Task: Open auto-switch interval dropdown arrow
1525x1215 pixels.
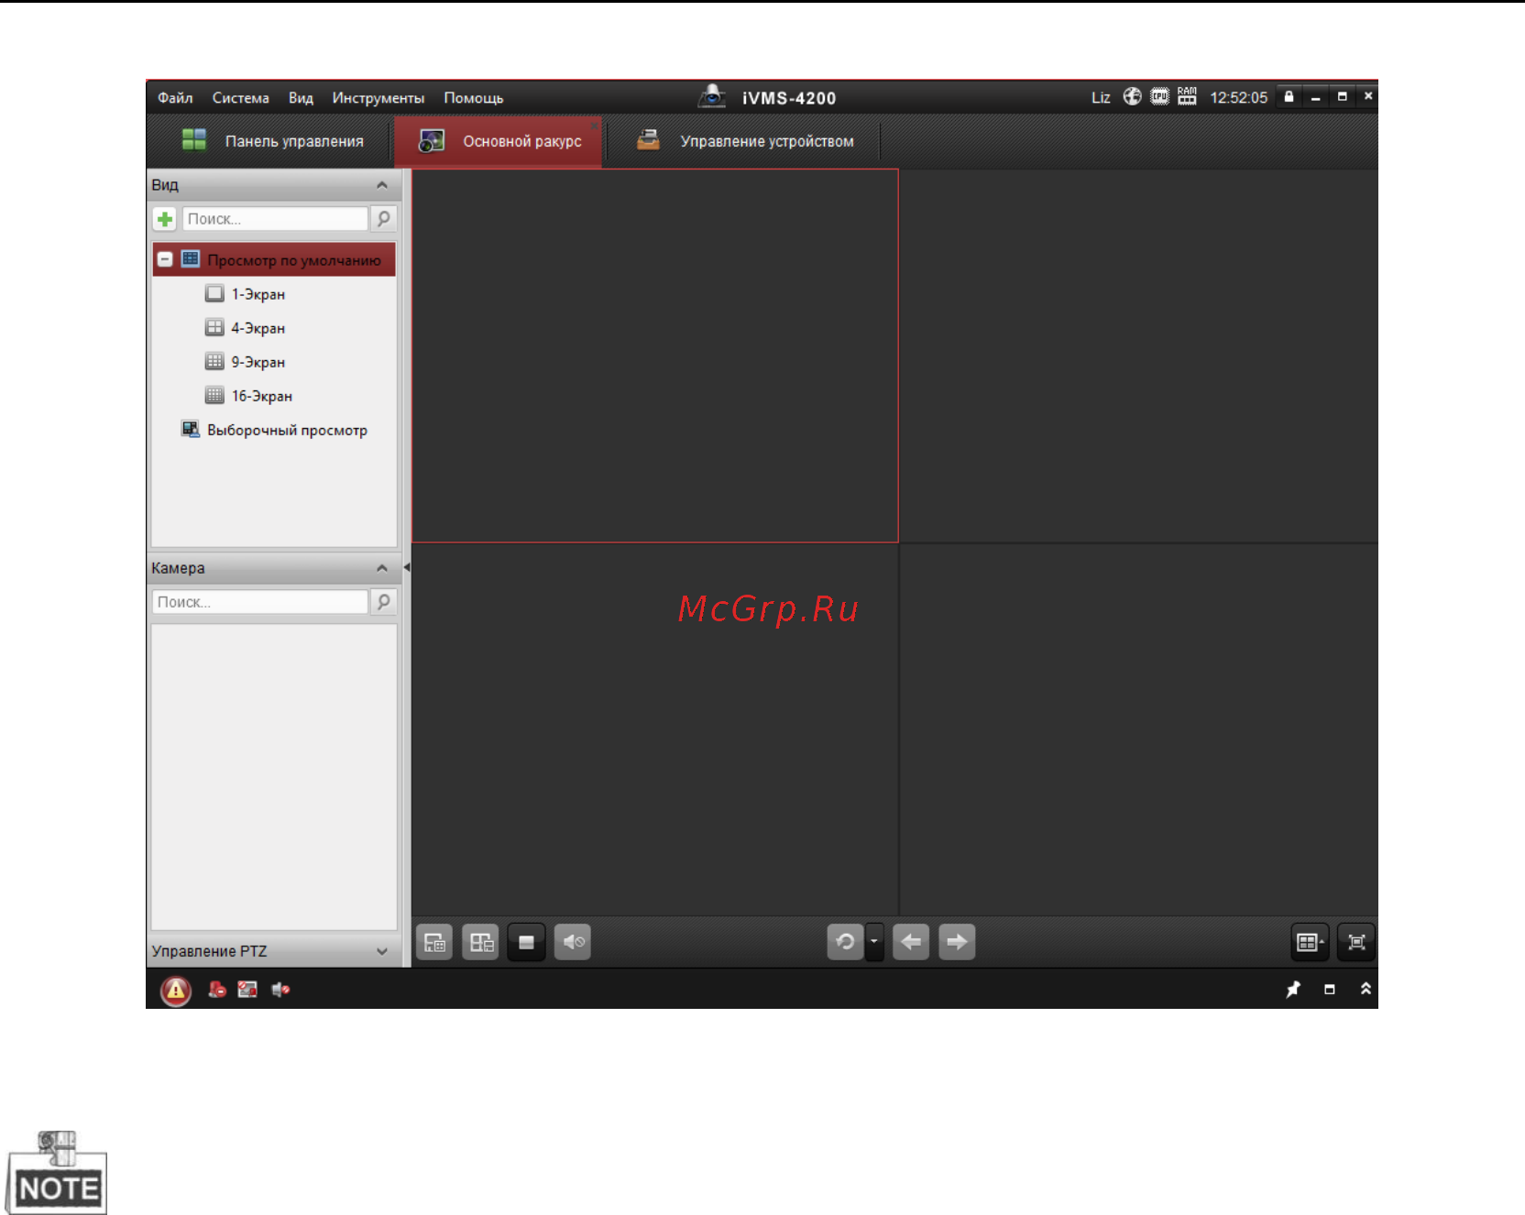Action: click(x=874, y=942)
